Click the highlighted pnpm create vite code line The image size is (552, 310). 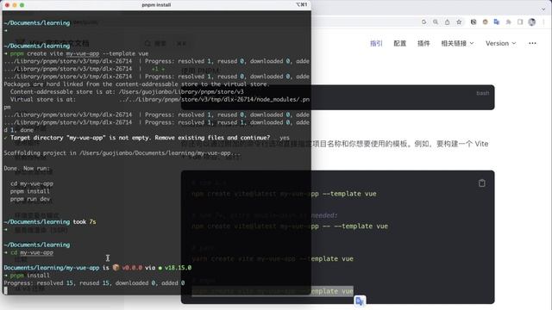click(x=273, y=291)
